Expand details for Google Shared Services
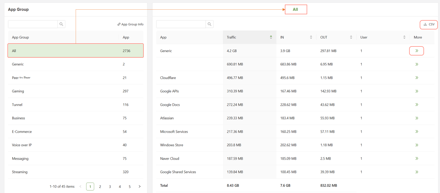 point(416,172)
